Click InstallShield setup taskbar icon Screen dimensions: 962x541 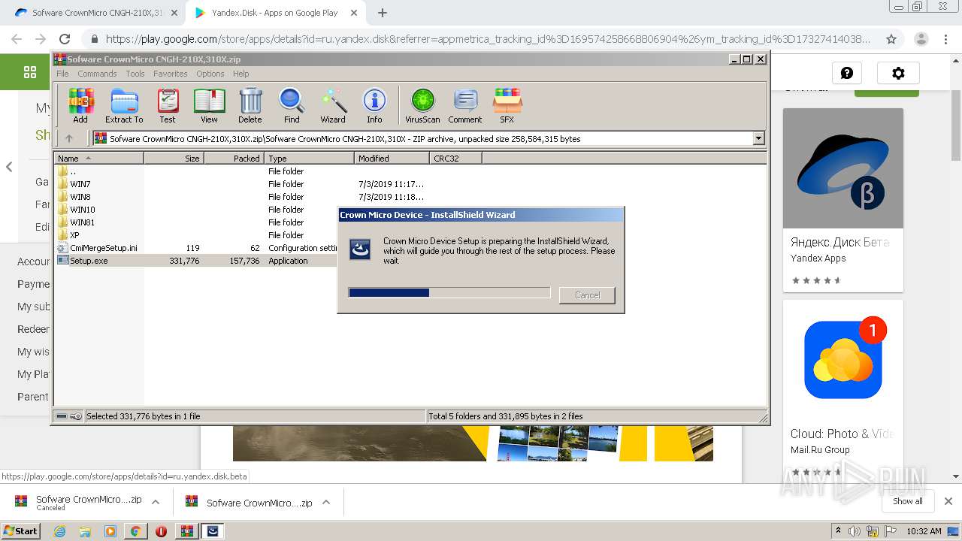(x=213, y=531)
